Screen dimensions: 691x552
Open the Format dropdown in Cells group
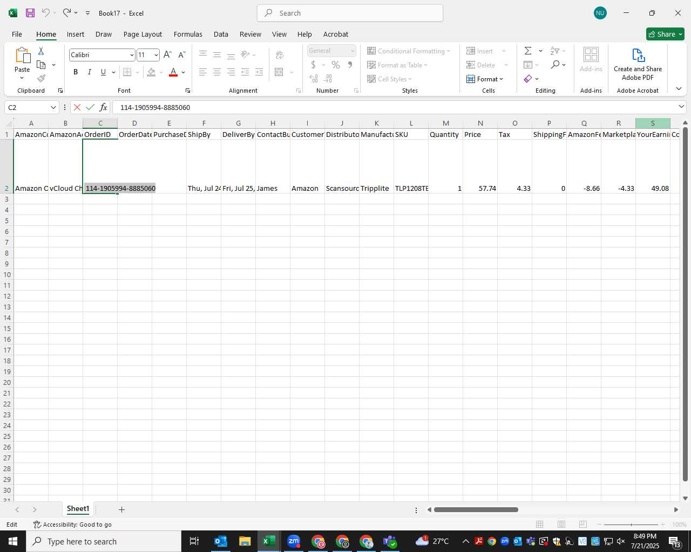pos(485,79)
